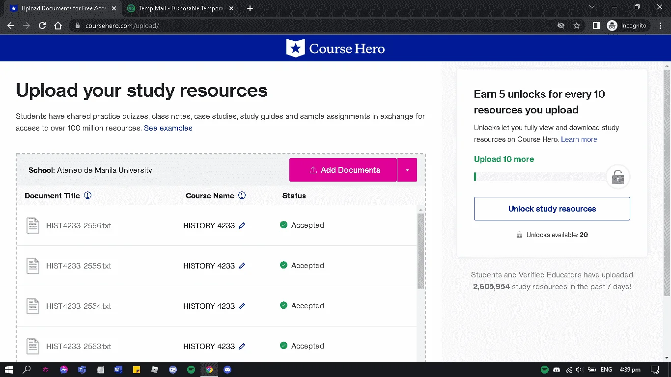This screenshot has height=377, width=671.
Task: Click Status column header
Action: [x=294, y=195]
